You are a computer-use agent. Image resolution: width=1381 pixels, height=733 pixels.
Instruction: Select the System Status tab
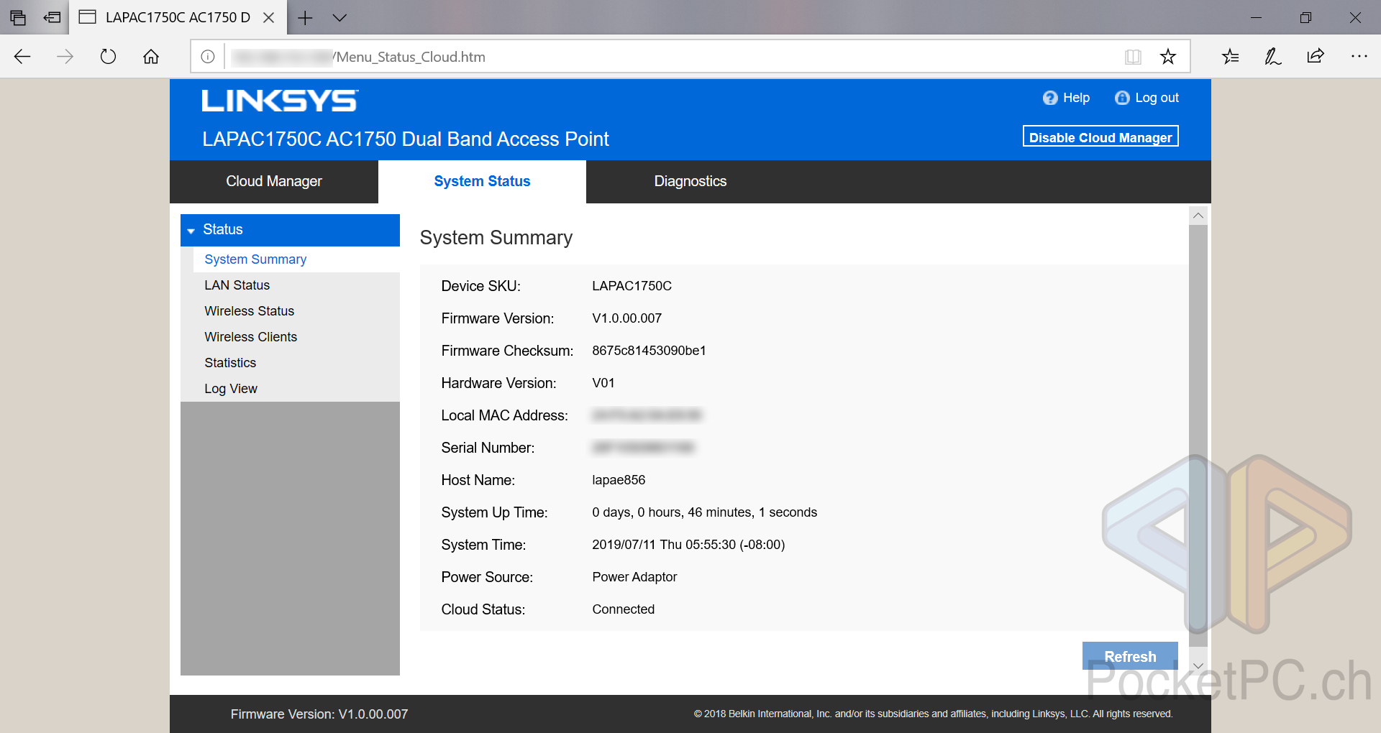(482, 182)
